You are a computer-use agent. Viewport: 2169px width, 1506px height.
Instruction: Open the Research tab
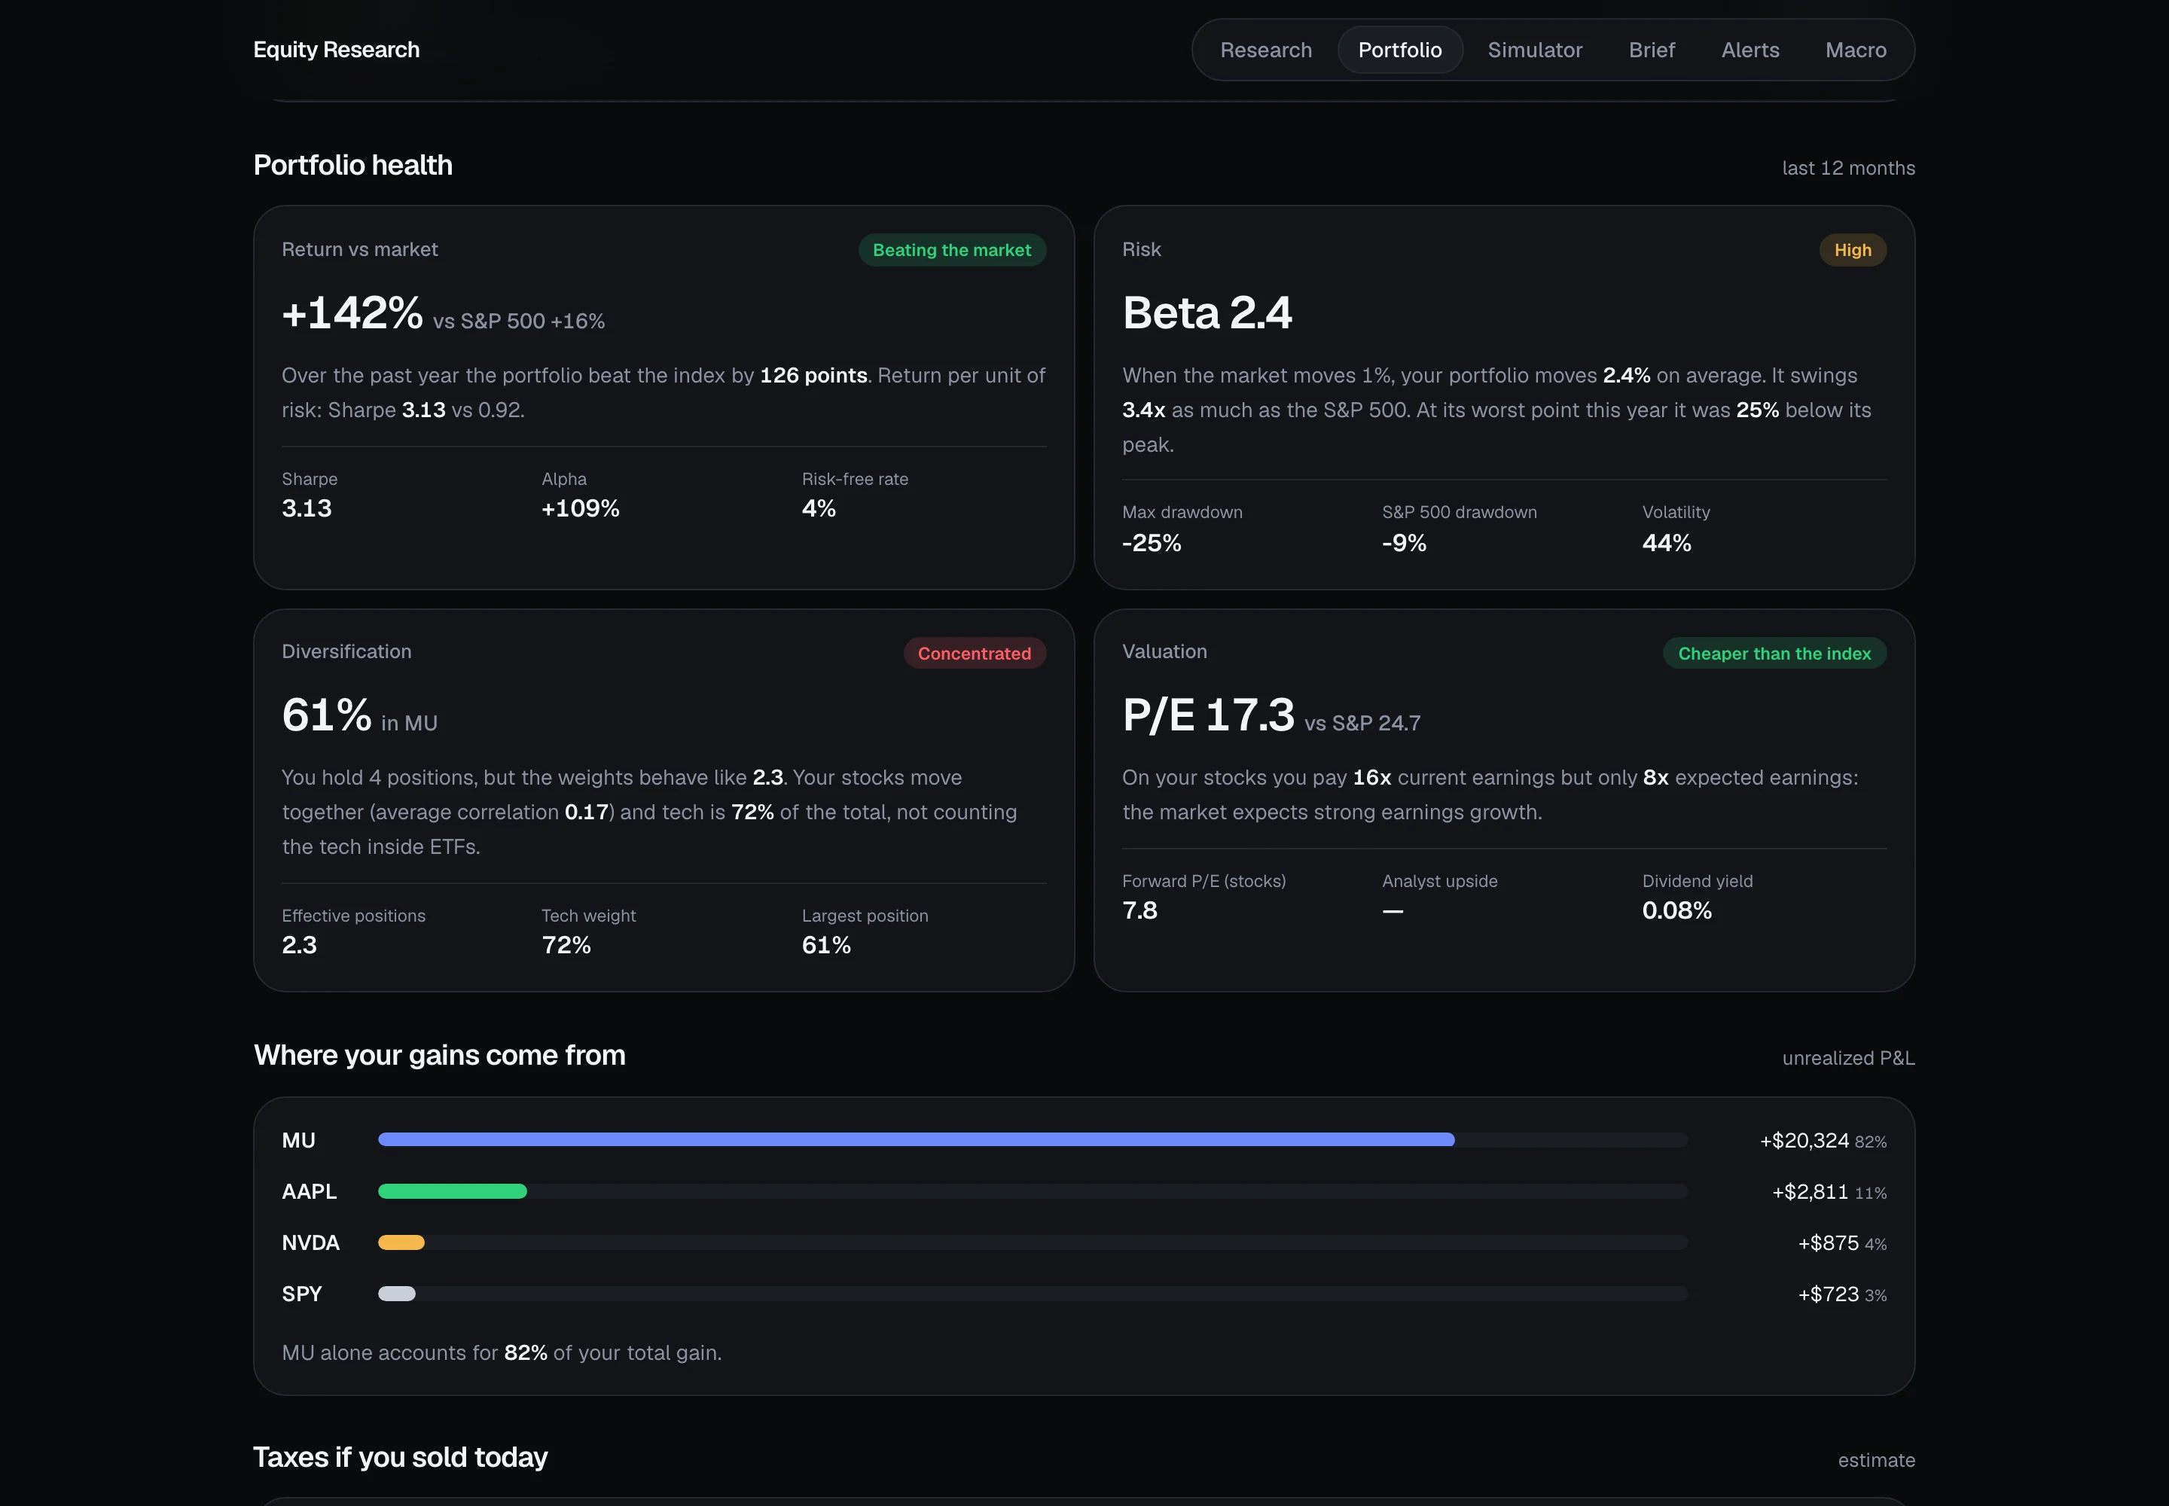click(x=1266, y=50)
